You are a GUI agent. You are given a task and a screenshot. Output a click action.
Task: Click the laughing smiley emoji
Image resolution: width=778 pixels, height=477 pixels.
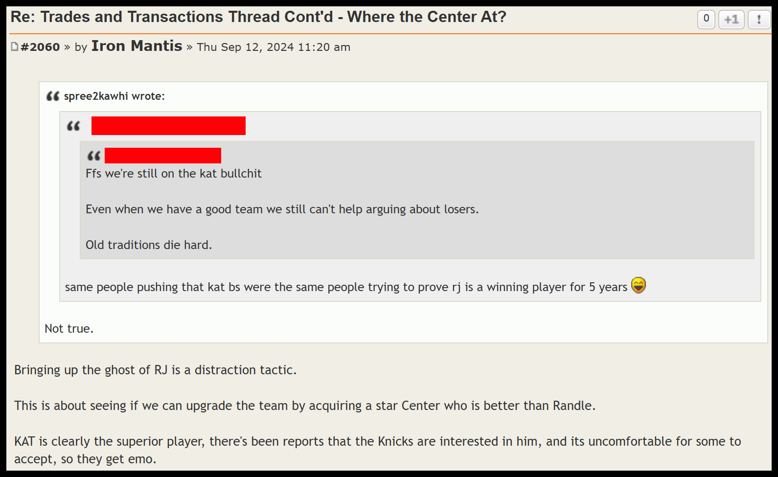click(x=639, y=285)
